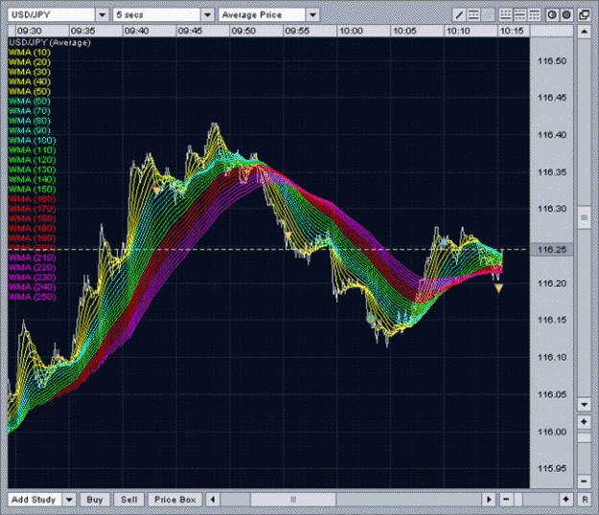Click the highlighted 116.25 current price label
Screen dimensions: 599x515
click(552, 250)
